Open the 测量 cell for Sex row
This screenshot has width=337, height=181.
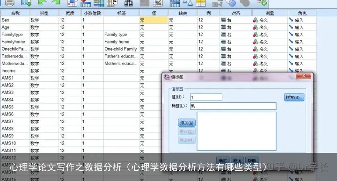[x=270, y=20]
